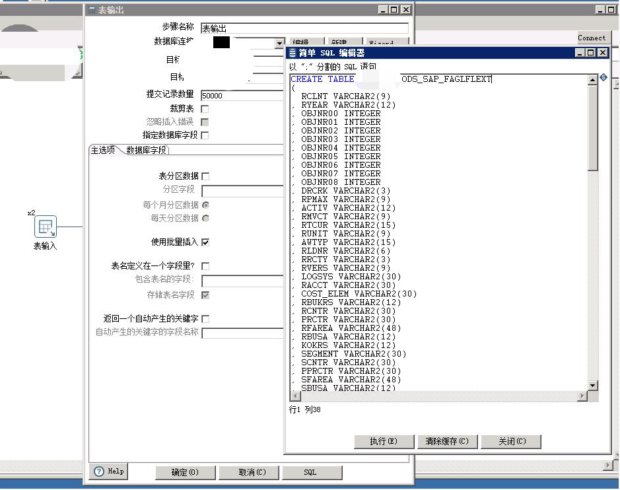
Task: Click the 表输出 icon in the dialog title bar
Action: click(91, 9)
